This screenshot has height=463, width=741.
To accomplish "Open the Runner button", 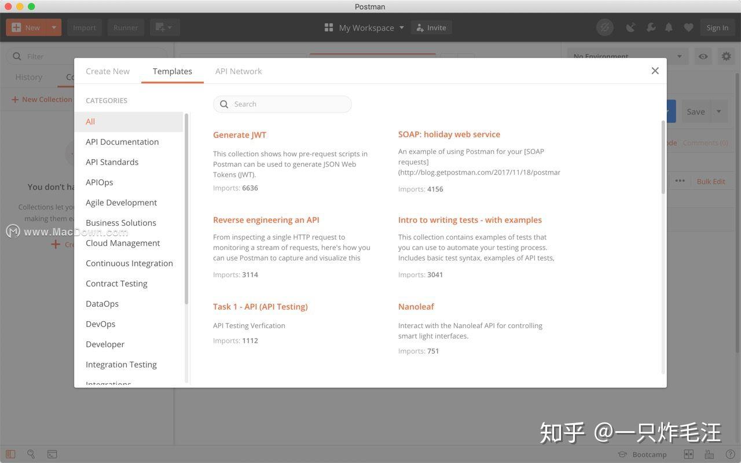I will (x=126, y=27).
